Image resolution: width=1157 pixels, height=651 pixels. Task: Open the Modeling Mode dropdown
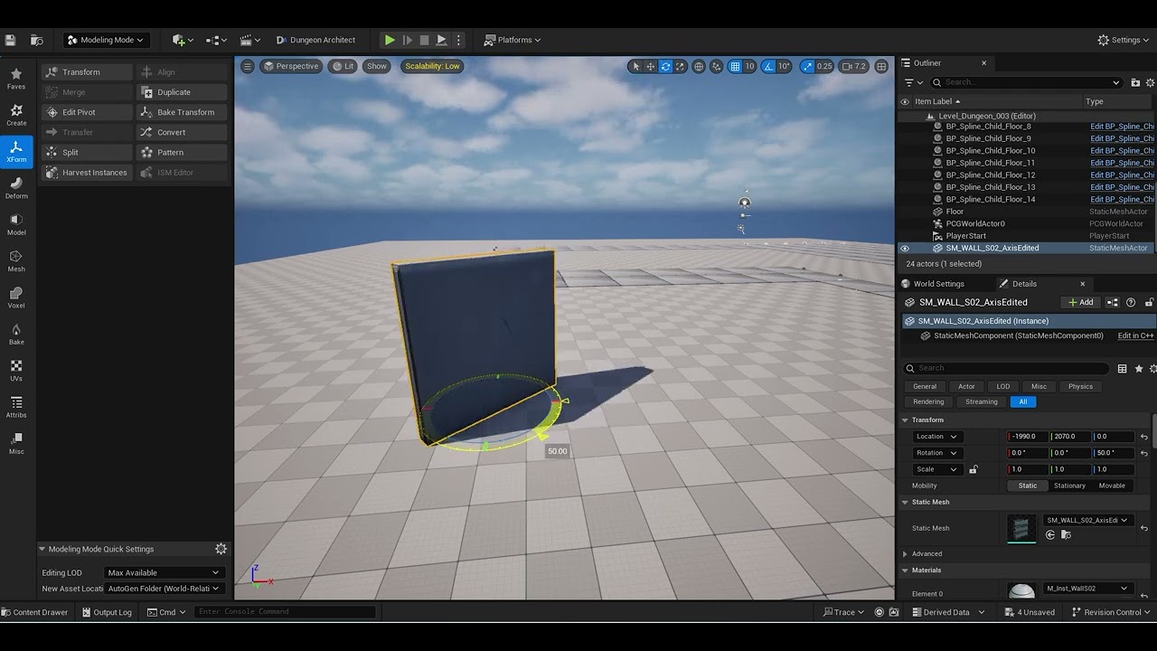105,40
